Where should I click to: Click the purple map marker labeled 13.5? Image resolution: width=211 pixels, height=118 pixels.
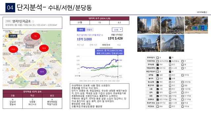coord(42,71)
